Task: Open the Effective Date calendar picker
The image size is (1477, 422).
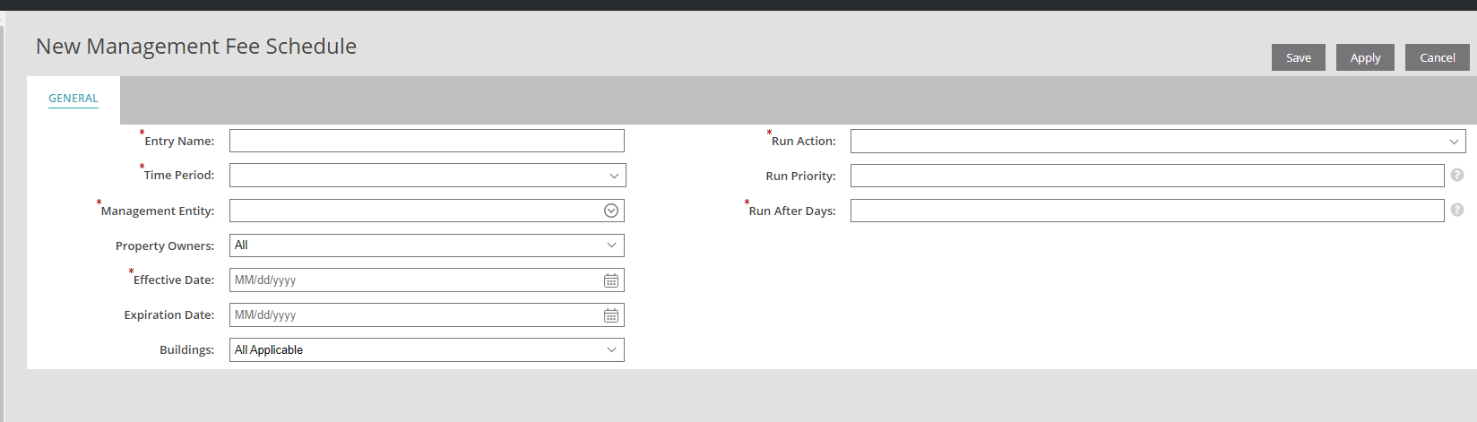Action: 611,280
